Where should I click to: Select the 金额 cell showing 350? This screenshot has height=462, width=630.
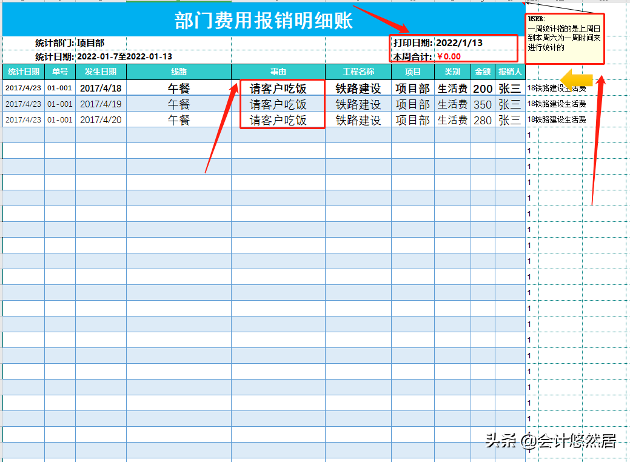pos(482,104)
